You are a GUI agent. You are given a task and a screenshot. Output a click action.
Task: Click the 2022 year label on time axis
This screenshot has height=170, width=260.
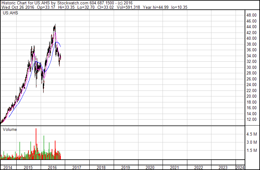click(199, 167)
